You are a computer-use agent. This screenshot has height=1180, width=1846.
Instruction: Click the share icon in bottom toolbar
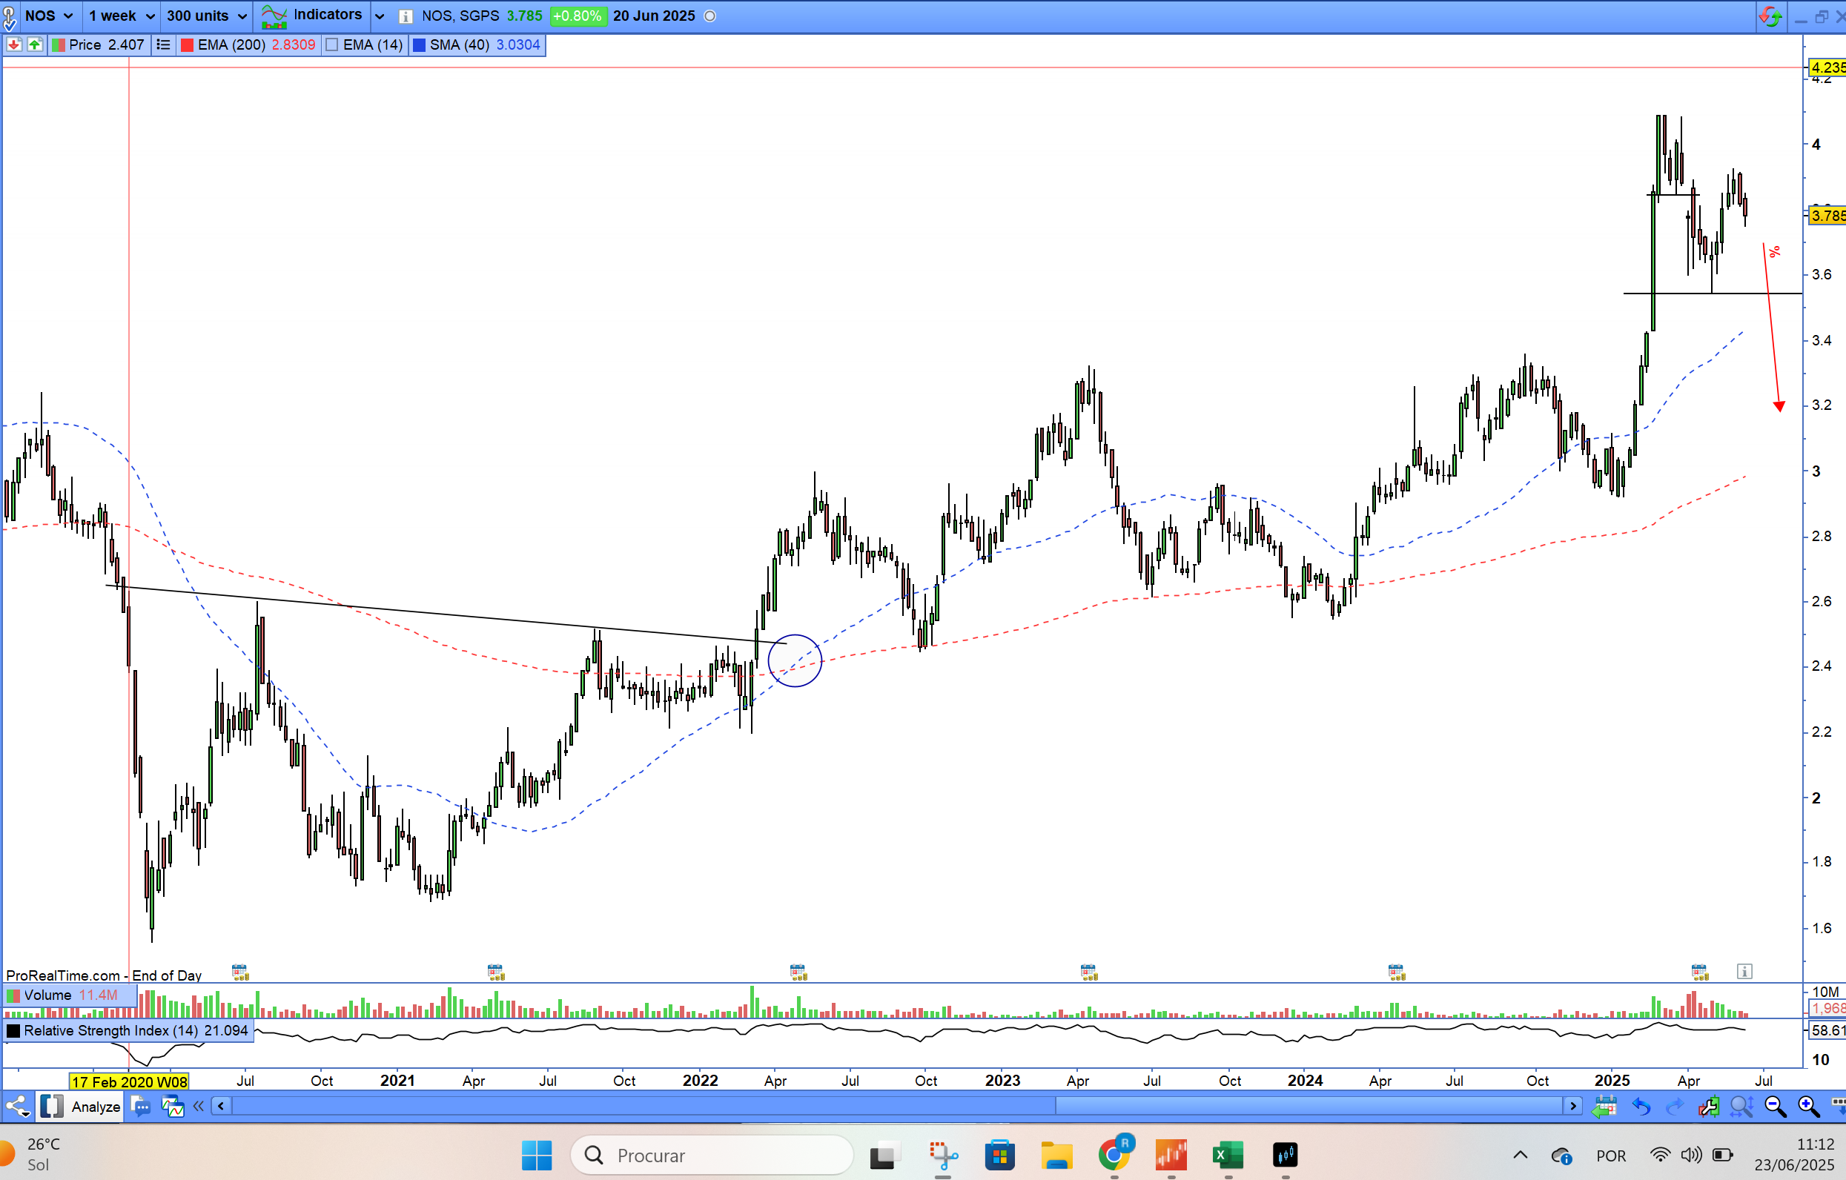(17, 1107)
